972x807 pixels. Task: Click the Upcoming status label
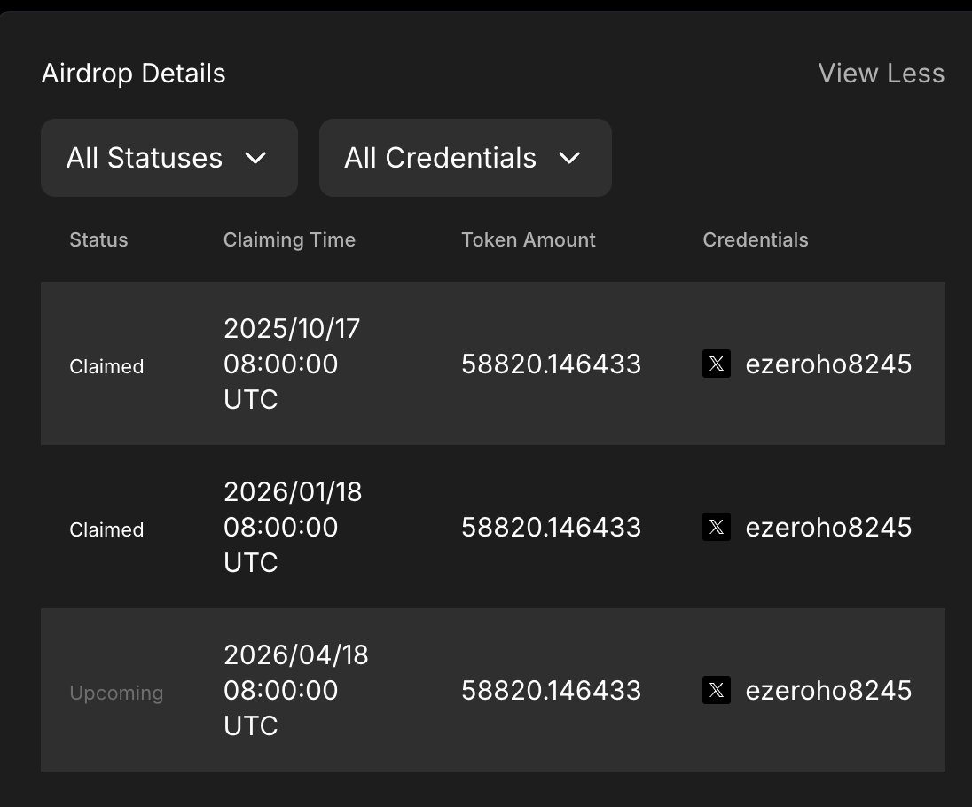tap(116, 693)
